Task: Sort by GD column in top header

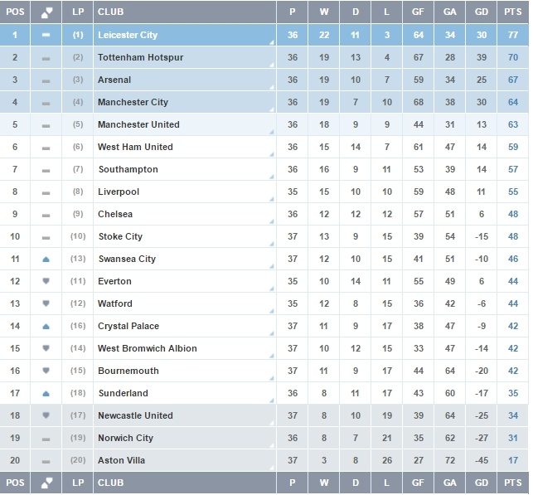Action: coord(482,12)
